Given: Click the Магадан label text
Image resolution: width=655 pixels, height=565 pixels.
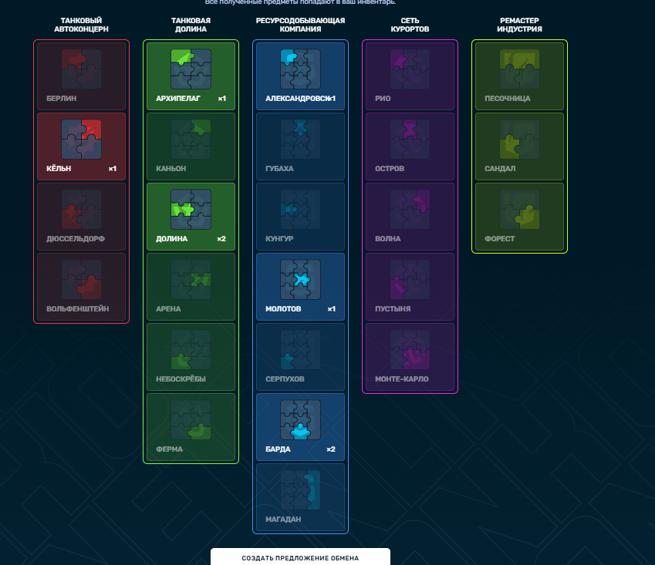Looking at the screenshot, I should (x=283, y=519).
